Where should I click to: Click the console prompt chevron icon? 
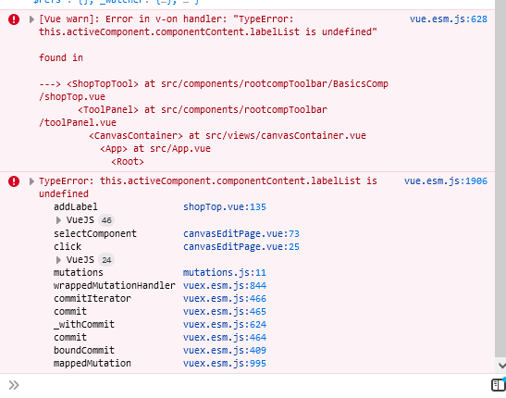point(14,385)
